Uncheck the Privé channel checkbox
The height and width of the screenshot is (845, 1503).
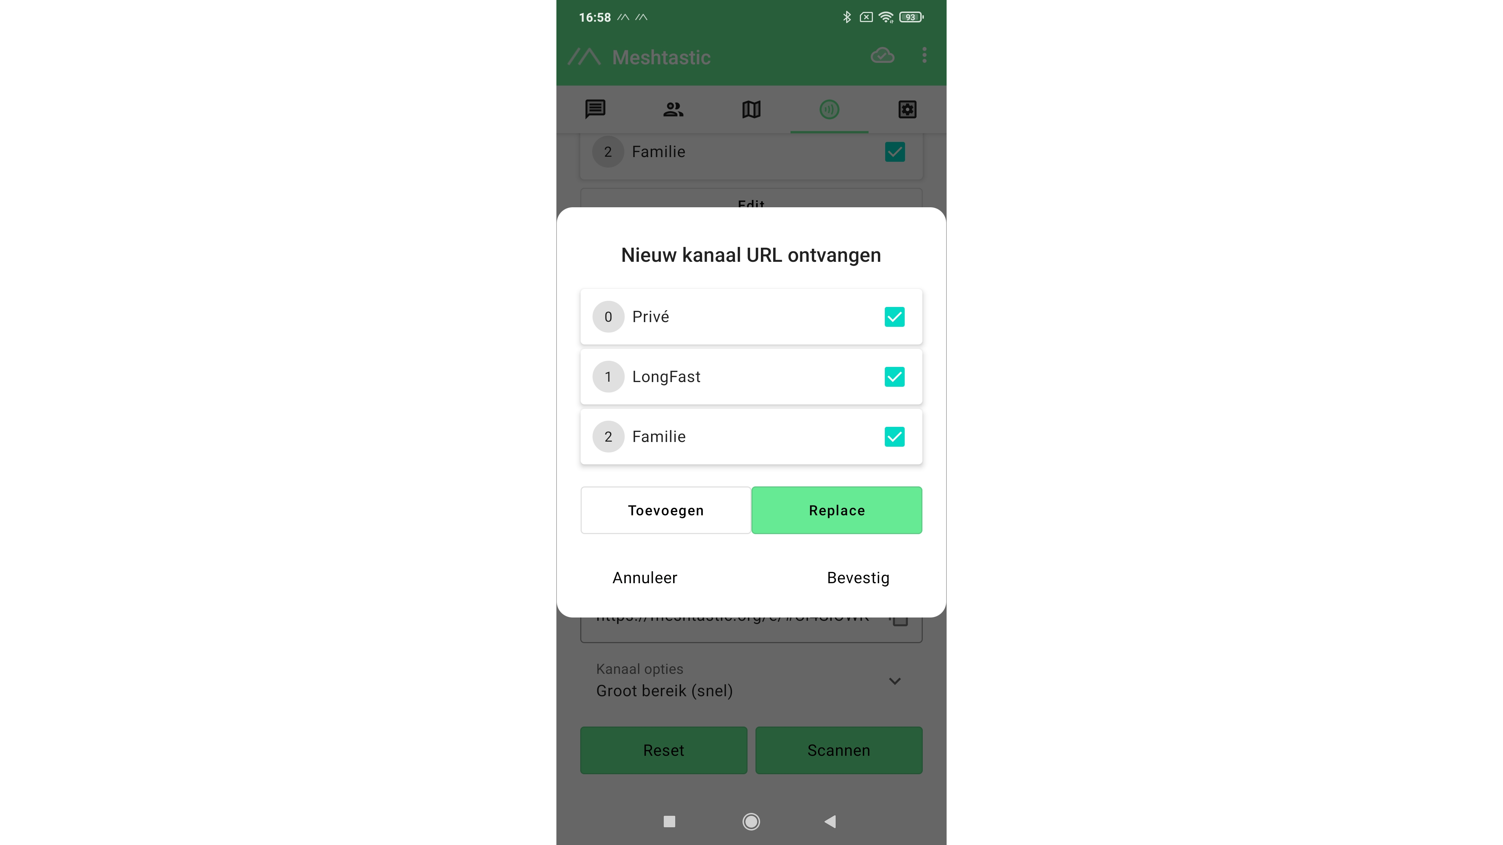point(895,317)
